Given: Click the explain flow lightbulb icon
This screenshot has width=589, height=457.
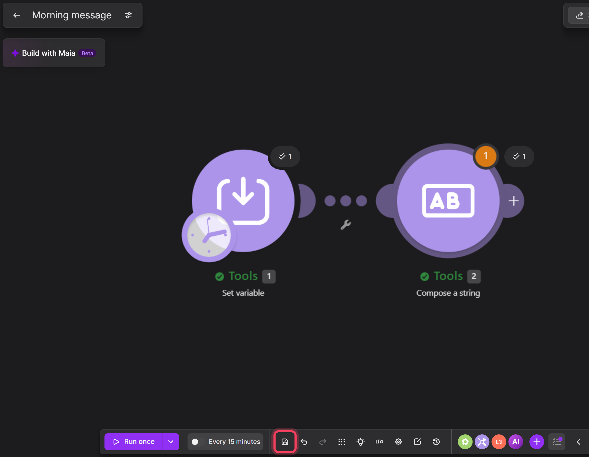Looking at the screenshot, I should (360, 442).
